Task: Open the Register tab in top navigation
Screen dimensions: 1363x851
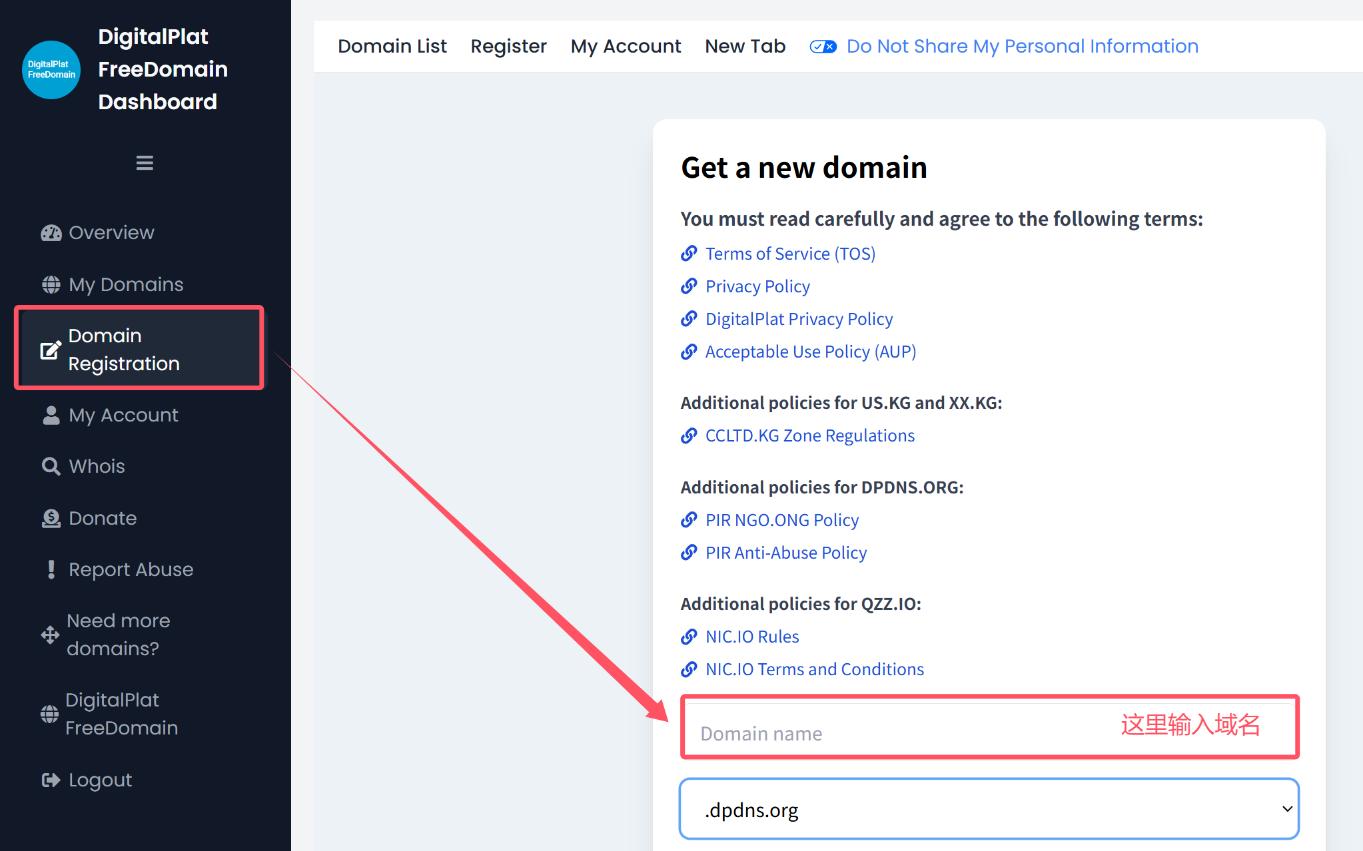Action: 508,46
